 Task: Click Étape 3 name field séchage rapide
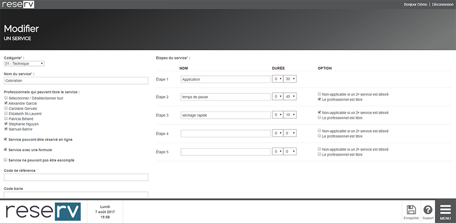click(225, 115)
